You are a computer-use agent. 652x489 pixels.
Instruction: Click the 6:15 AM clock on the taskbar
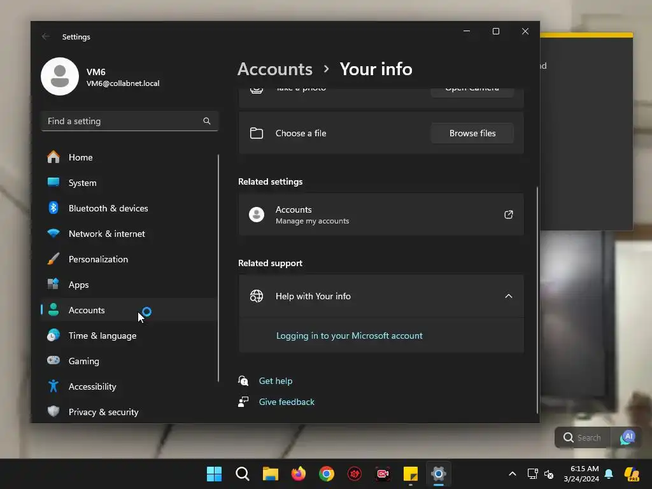point(581,474)
